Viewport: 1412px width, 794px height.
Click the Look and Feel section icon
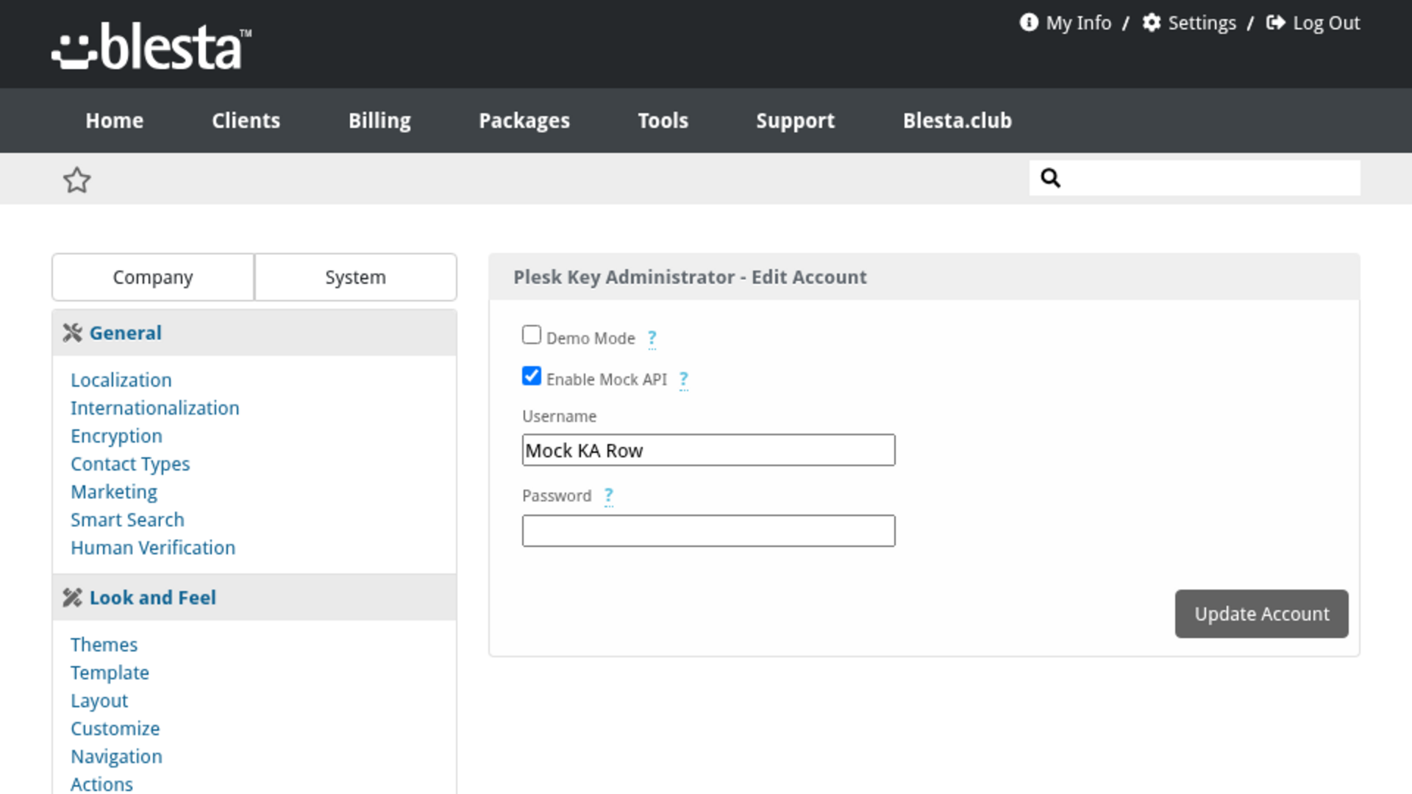pyautogui.click(x=72, y=598)
